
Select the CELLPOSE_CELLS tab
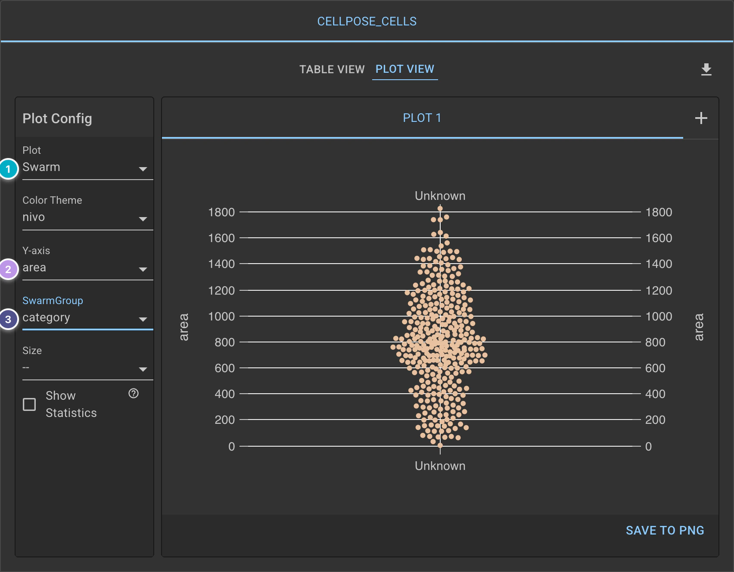(x=367, y=22)
